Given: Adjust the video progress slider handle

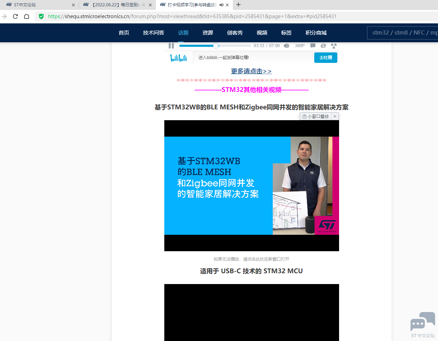Looking at the screenshot, I should (216, 46).
